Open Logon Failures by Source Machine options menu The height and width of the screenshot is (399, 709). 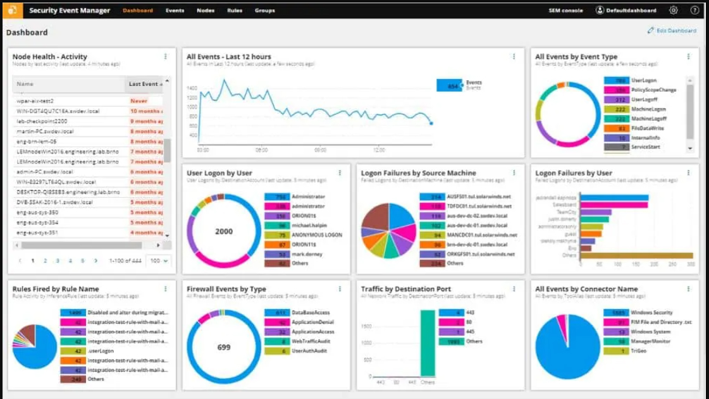click(514, 173)
